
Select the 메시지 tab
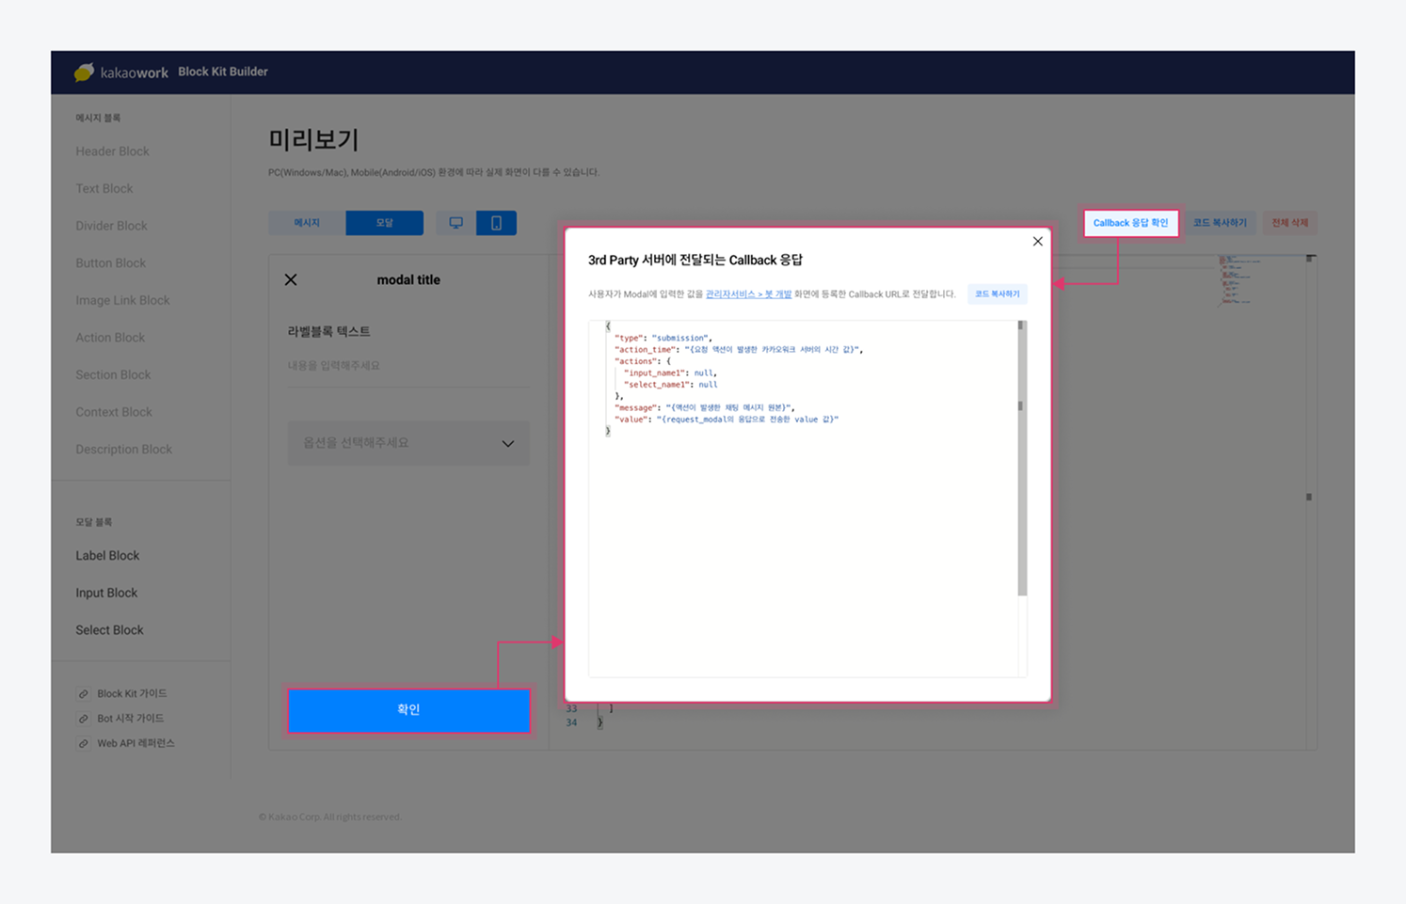(x=307, y=223)
